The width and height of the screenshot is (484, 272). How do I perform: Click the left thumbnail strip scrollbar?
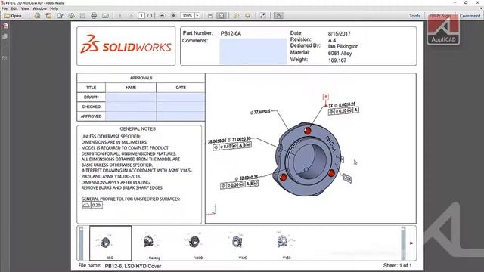[x=81, y=243]
